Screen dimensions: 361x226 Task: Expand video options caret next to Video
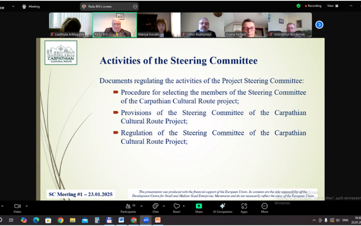(27, 206)
